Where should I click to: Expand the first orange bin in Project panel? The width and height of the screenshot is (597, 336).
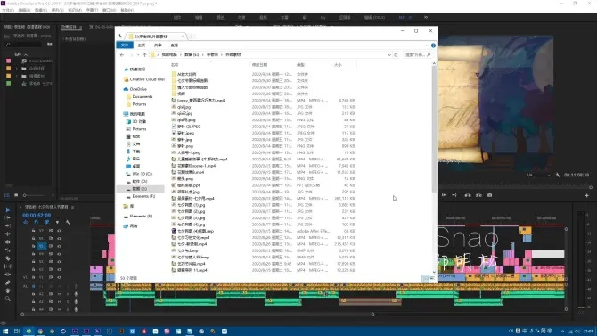click(x=17, y=69)
